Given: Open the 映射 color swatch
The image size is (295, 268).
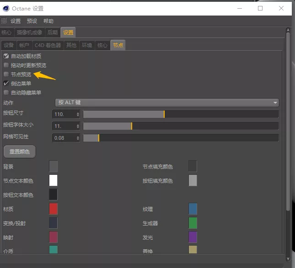Looking at the screenshot, I should [53, 237].
